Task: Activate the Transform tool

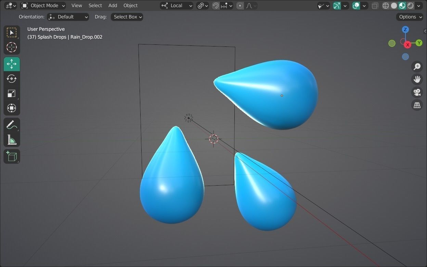Action: pos(12,108)
